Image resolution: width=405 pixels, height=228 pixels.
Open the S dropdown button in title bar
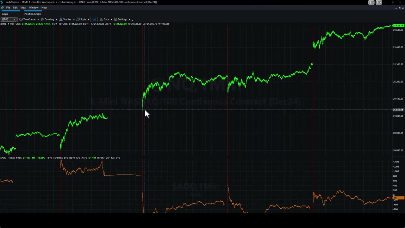371,3
